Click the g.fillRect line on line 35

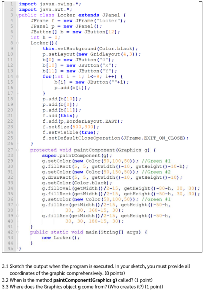[121, 194]
